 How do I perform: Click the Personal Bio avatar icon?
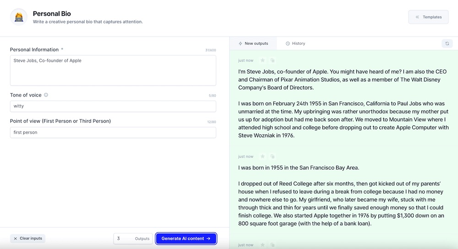[x=19, y=17]
